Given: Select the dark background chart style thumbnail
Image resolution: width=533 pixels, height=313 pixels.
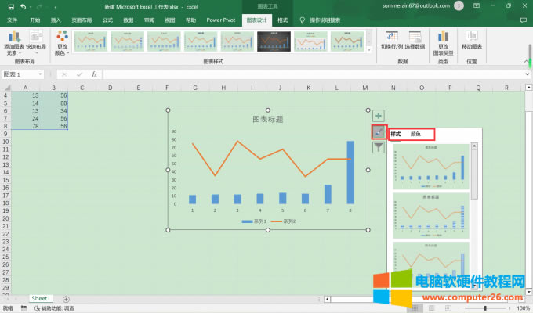Looking at the screenshot, I should (274, 40).
